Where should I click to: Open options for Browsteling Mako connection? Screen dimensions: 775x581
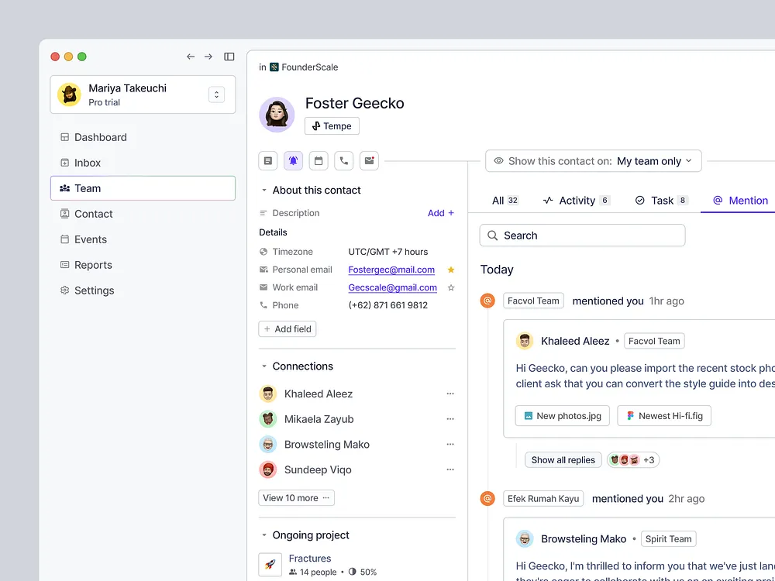tap(449, 444)
